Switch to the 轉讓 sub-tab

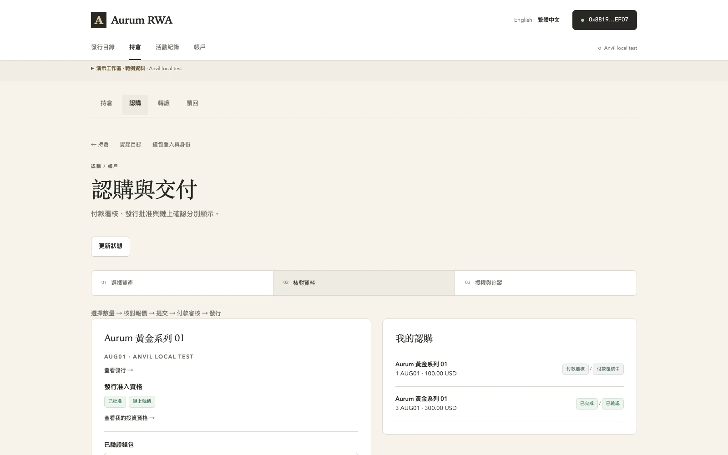(164, 104)
